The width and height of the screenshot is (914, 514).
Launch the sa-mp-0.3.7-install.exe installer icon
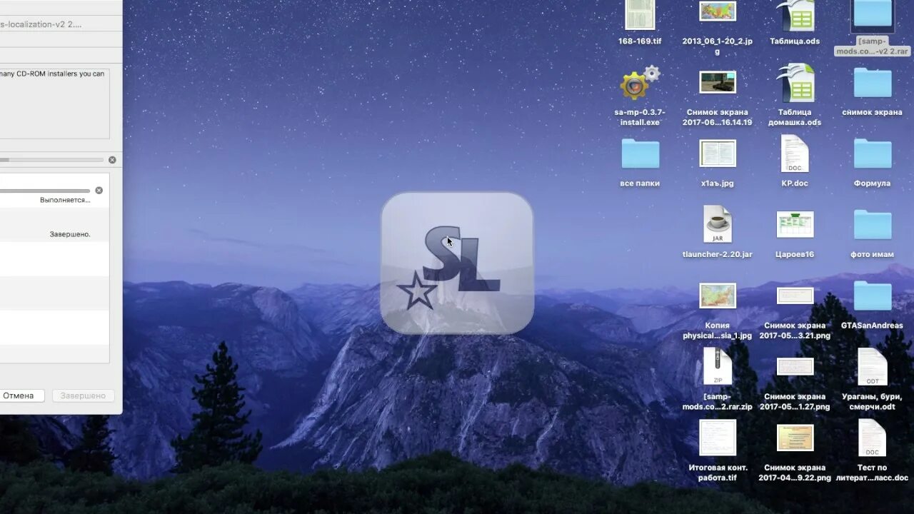click(x=640, y=84)
